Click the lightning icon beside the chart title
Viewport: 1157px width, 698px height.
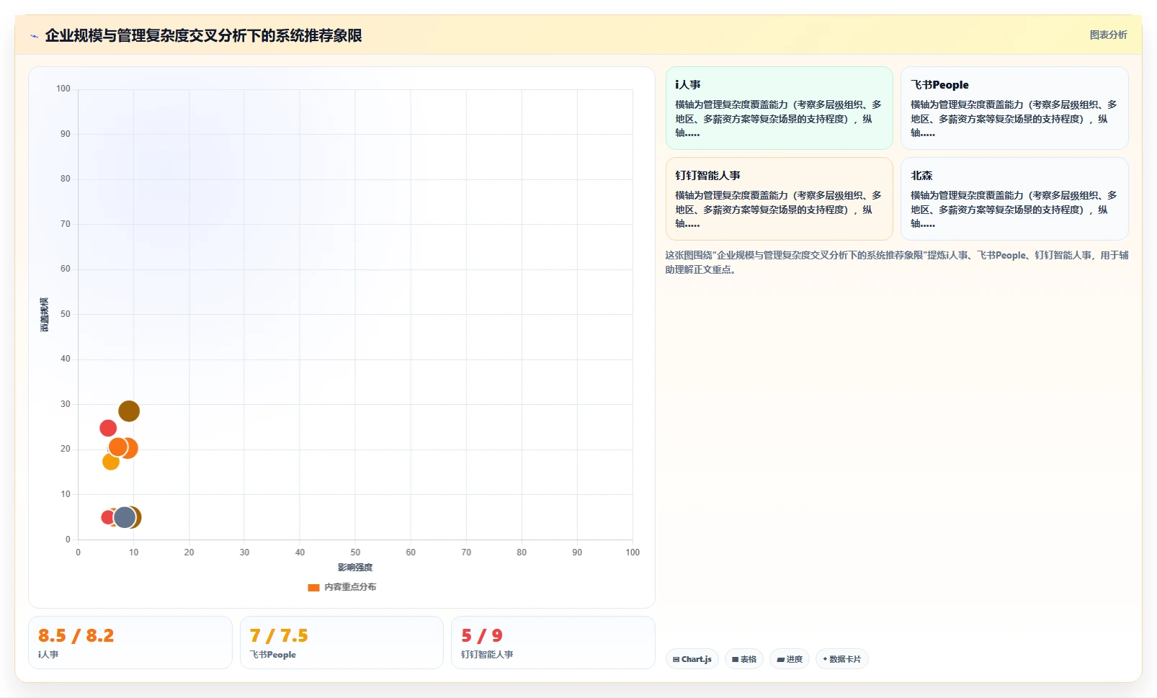(34, 36)
